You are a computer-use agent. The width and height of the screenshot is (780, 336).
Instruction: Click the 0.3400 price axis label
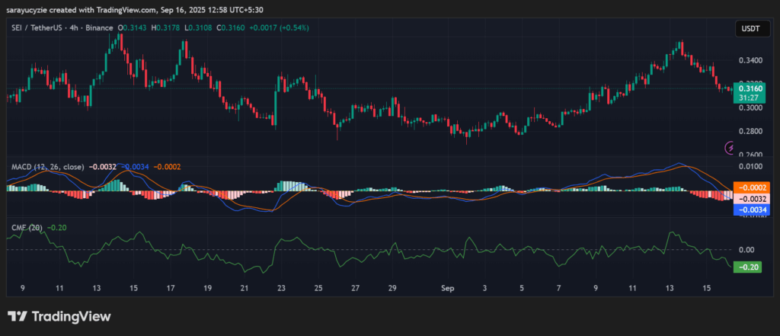751,60
